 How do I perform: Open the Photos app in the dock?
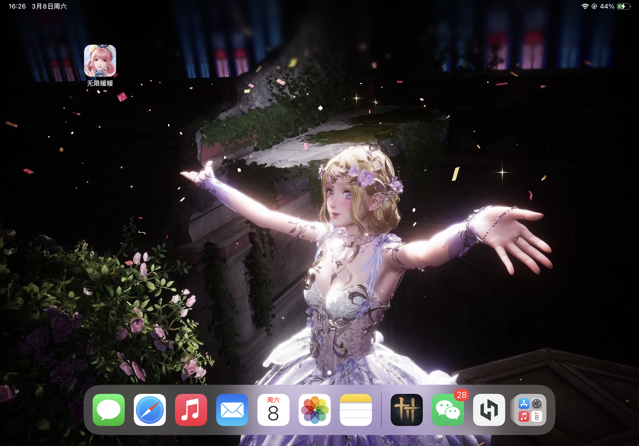[x=314, y=410]
